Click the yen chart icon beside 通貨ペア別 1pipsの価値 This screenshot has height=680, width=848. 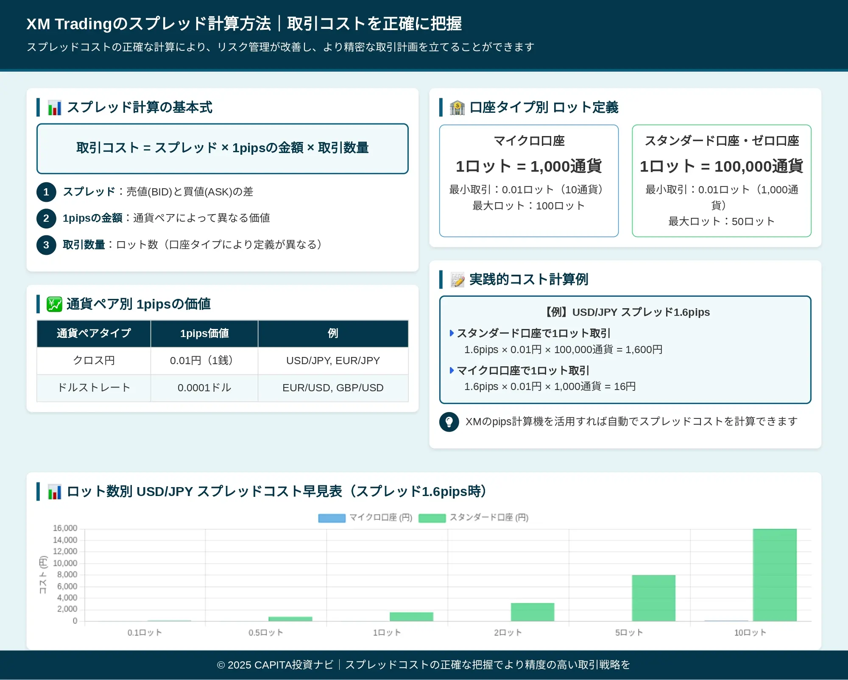(54, 304)
